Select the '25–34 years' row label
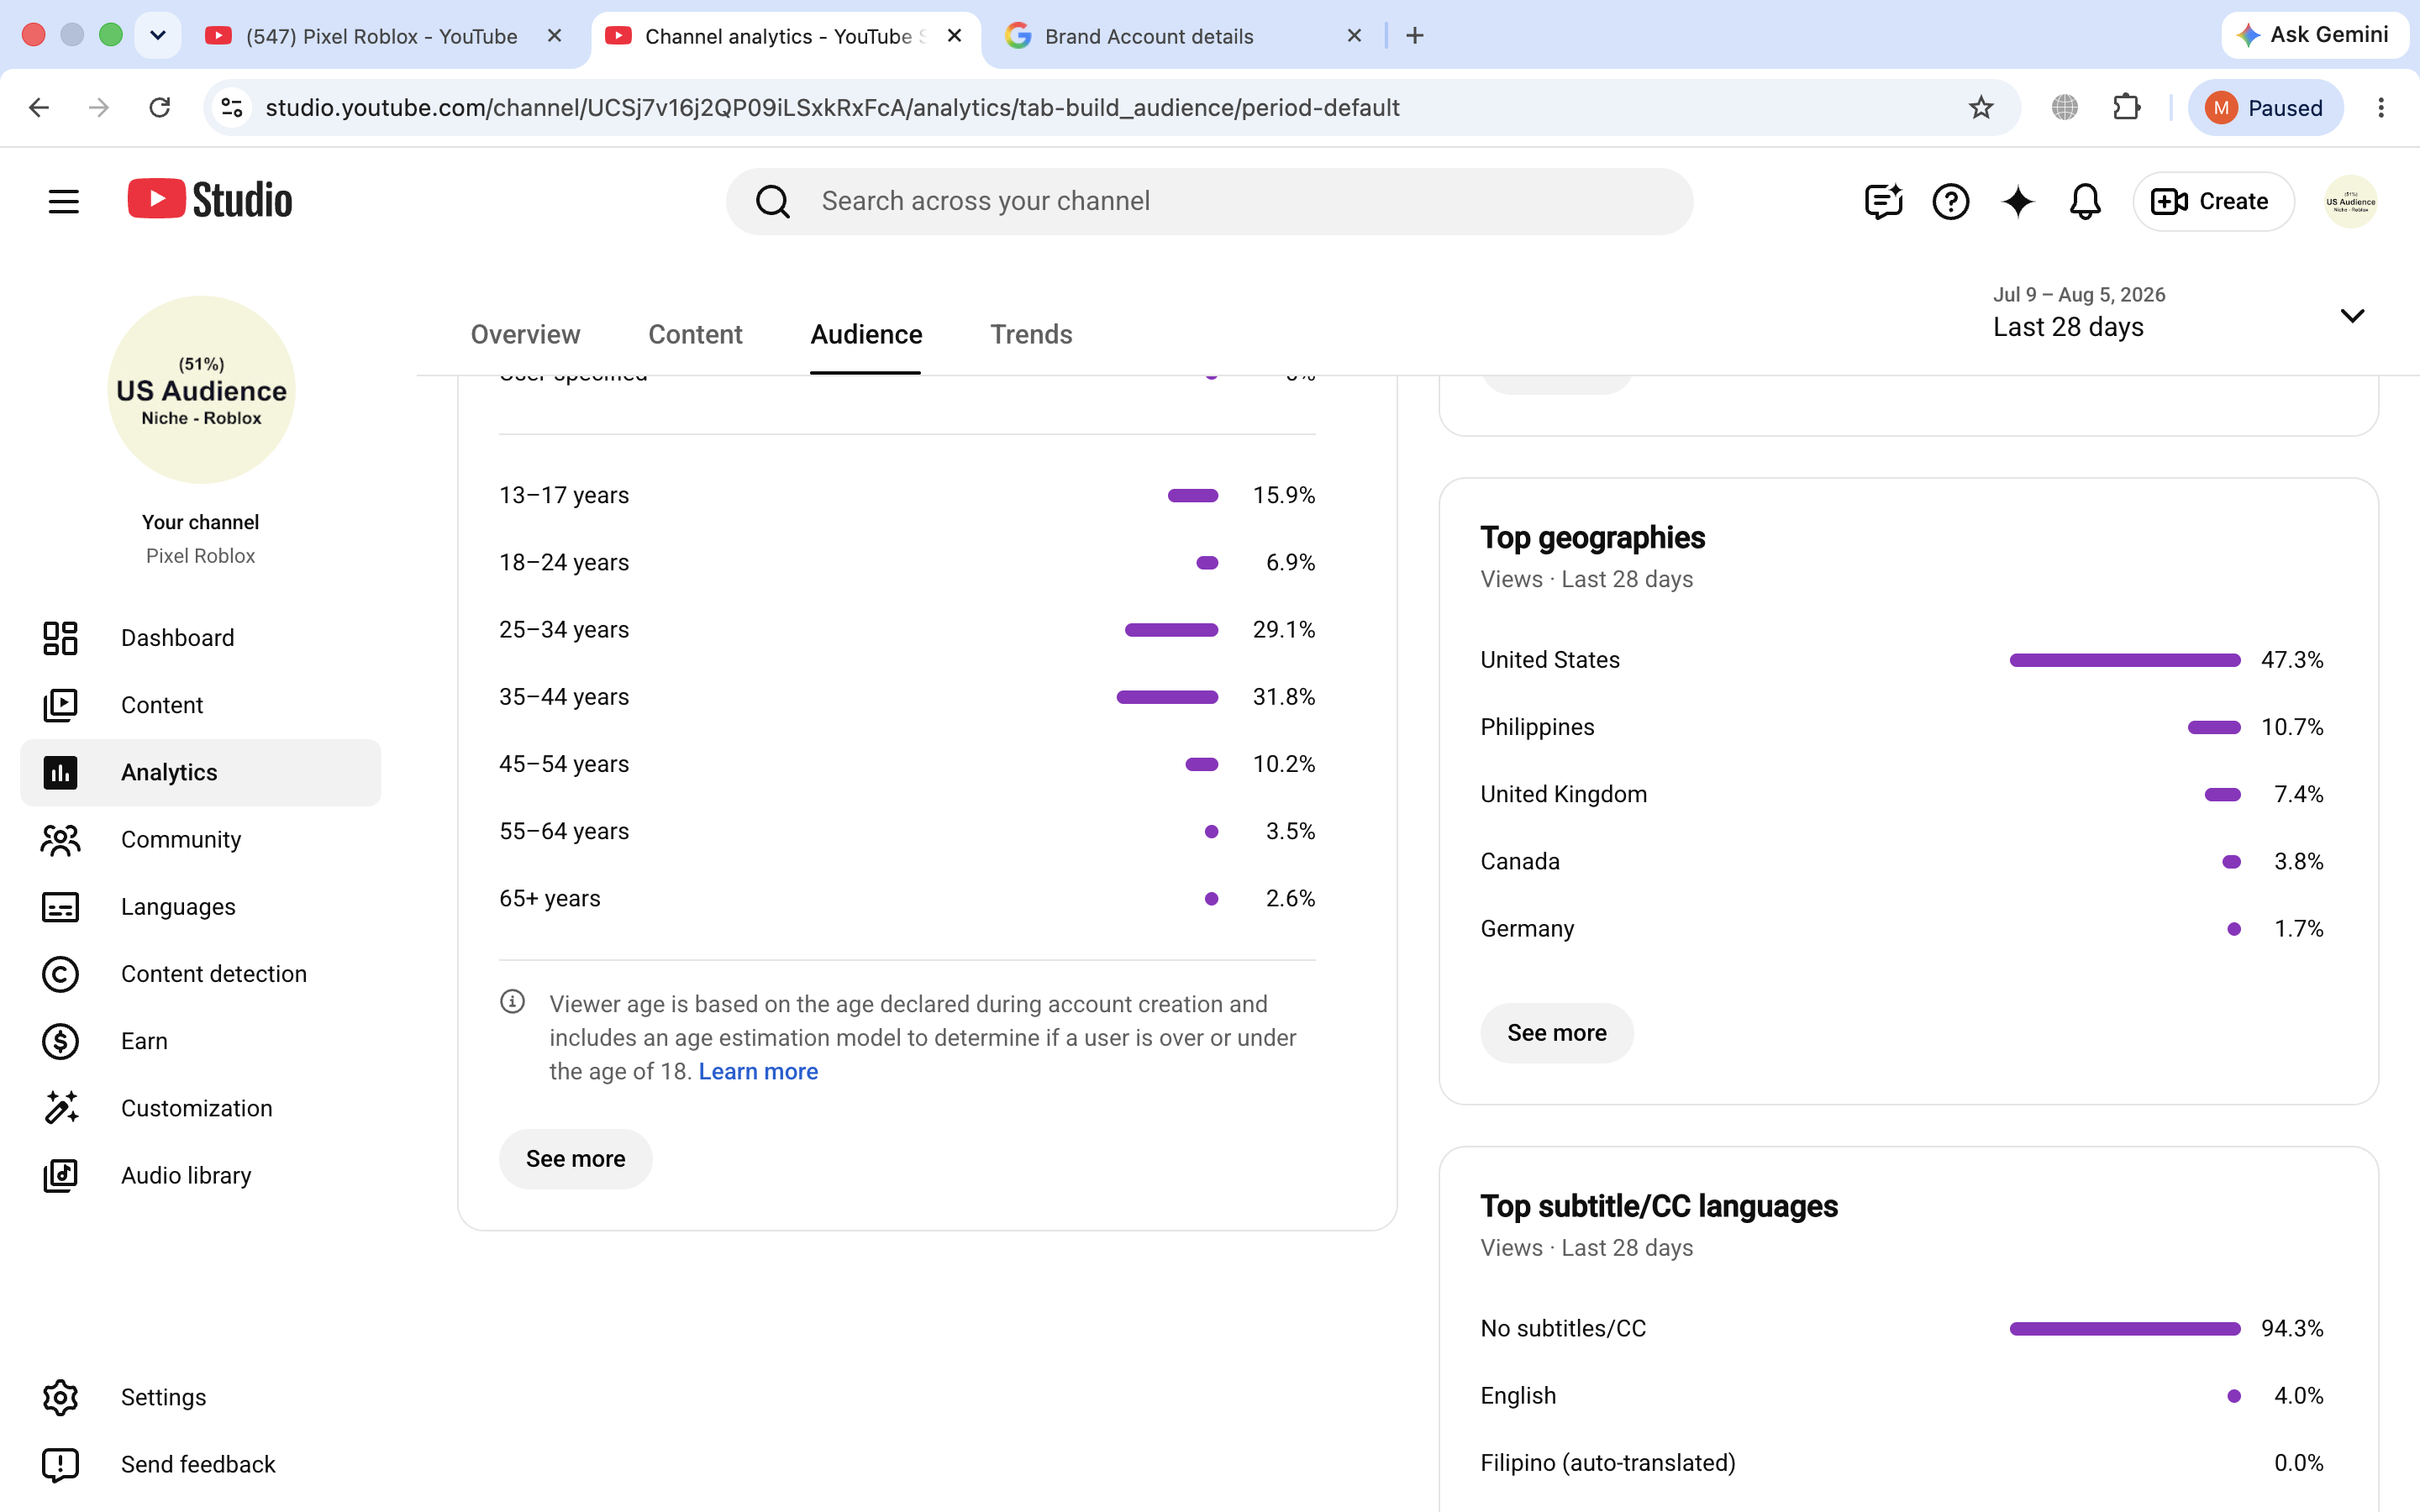Viewport: 2420px width, 1512px height. pyautogui.click(x=564, y=629)
